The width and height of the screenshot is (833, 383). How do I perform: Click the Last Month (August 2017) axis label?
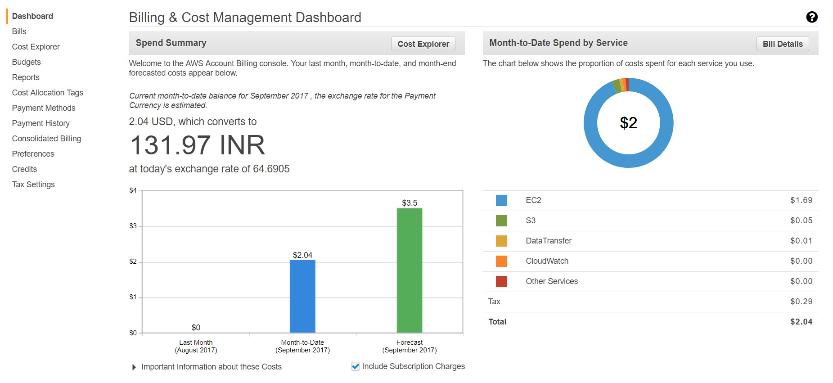pos(196,346)
